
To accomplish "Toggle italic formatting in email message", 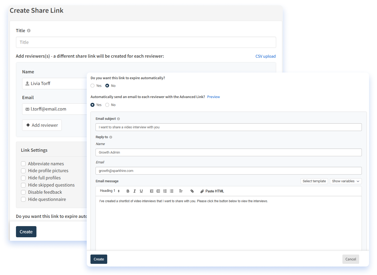I will pos(135,191).
